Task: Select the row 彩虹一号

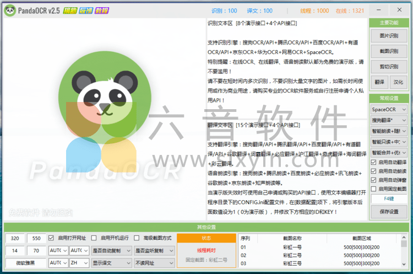Action: 319,248
